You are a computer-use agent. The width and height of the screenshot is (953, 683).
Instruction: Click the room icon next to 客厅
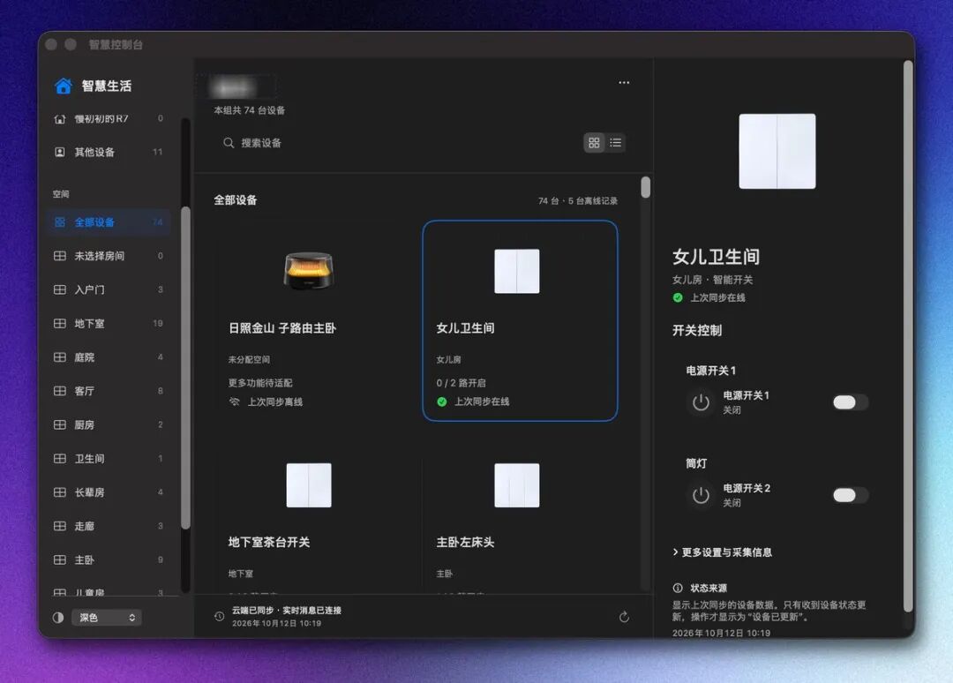tap(60, 391)
